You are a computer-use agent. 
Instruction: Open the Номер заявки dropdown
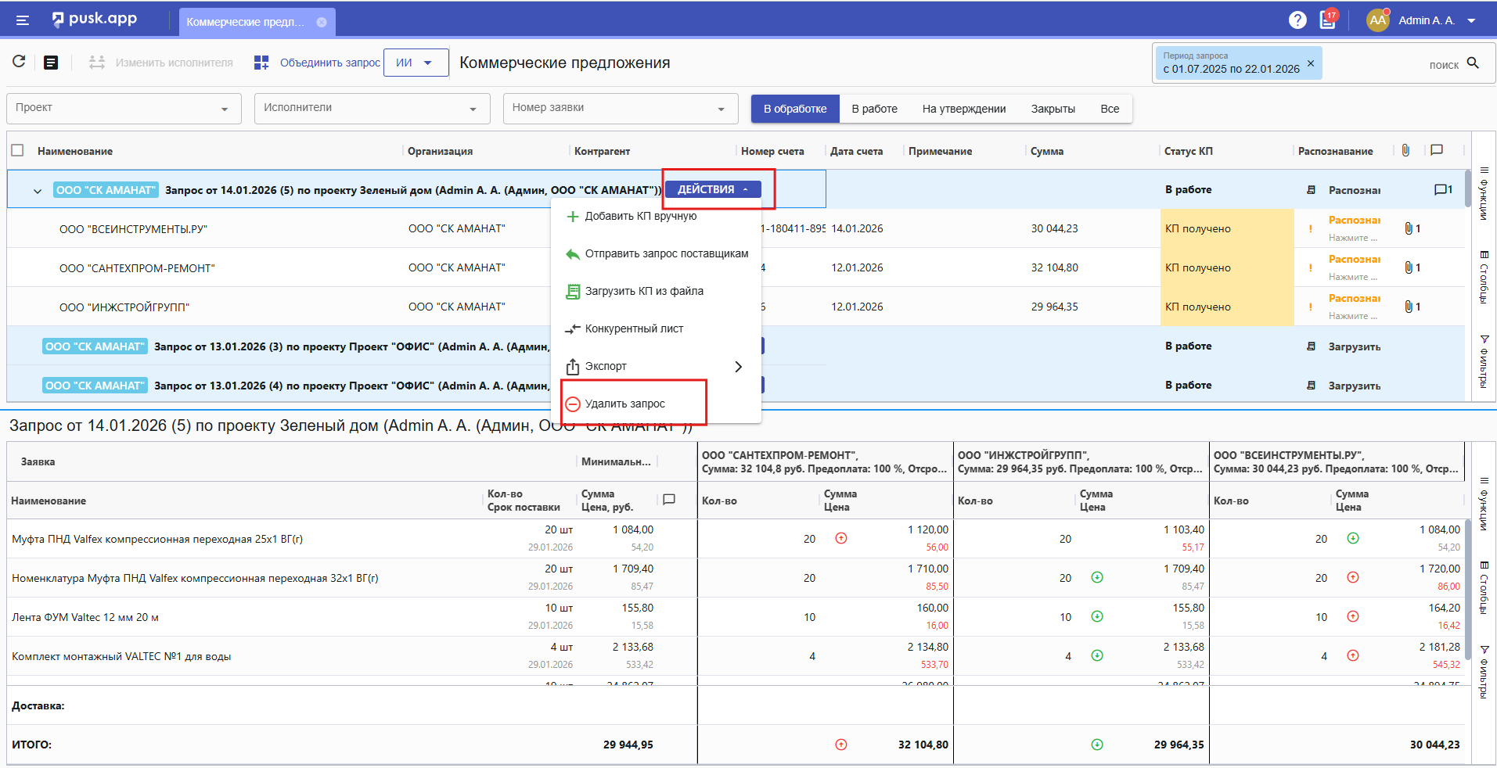click(x=620, y=109)
